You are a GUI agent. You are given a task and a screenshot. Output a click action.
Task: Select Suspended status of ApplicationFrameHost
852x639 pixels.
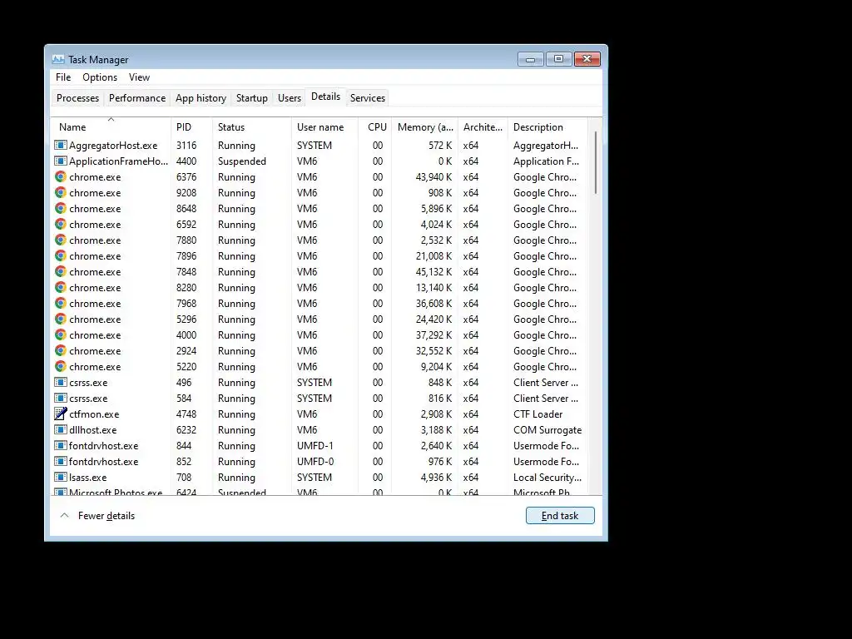click(x=242, y=161)
